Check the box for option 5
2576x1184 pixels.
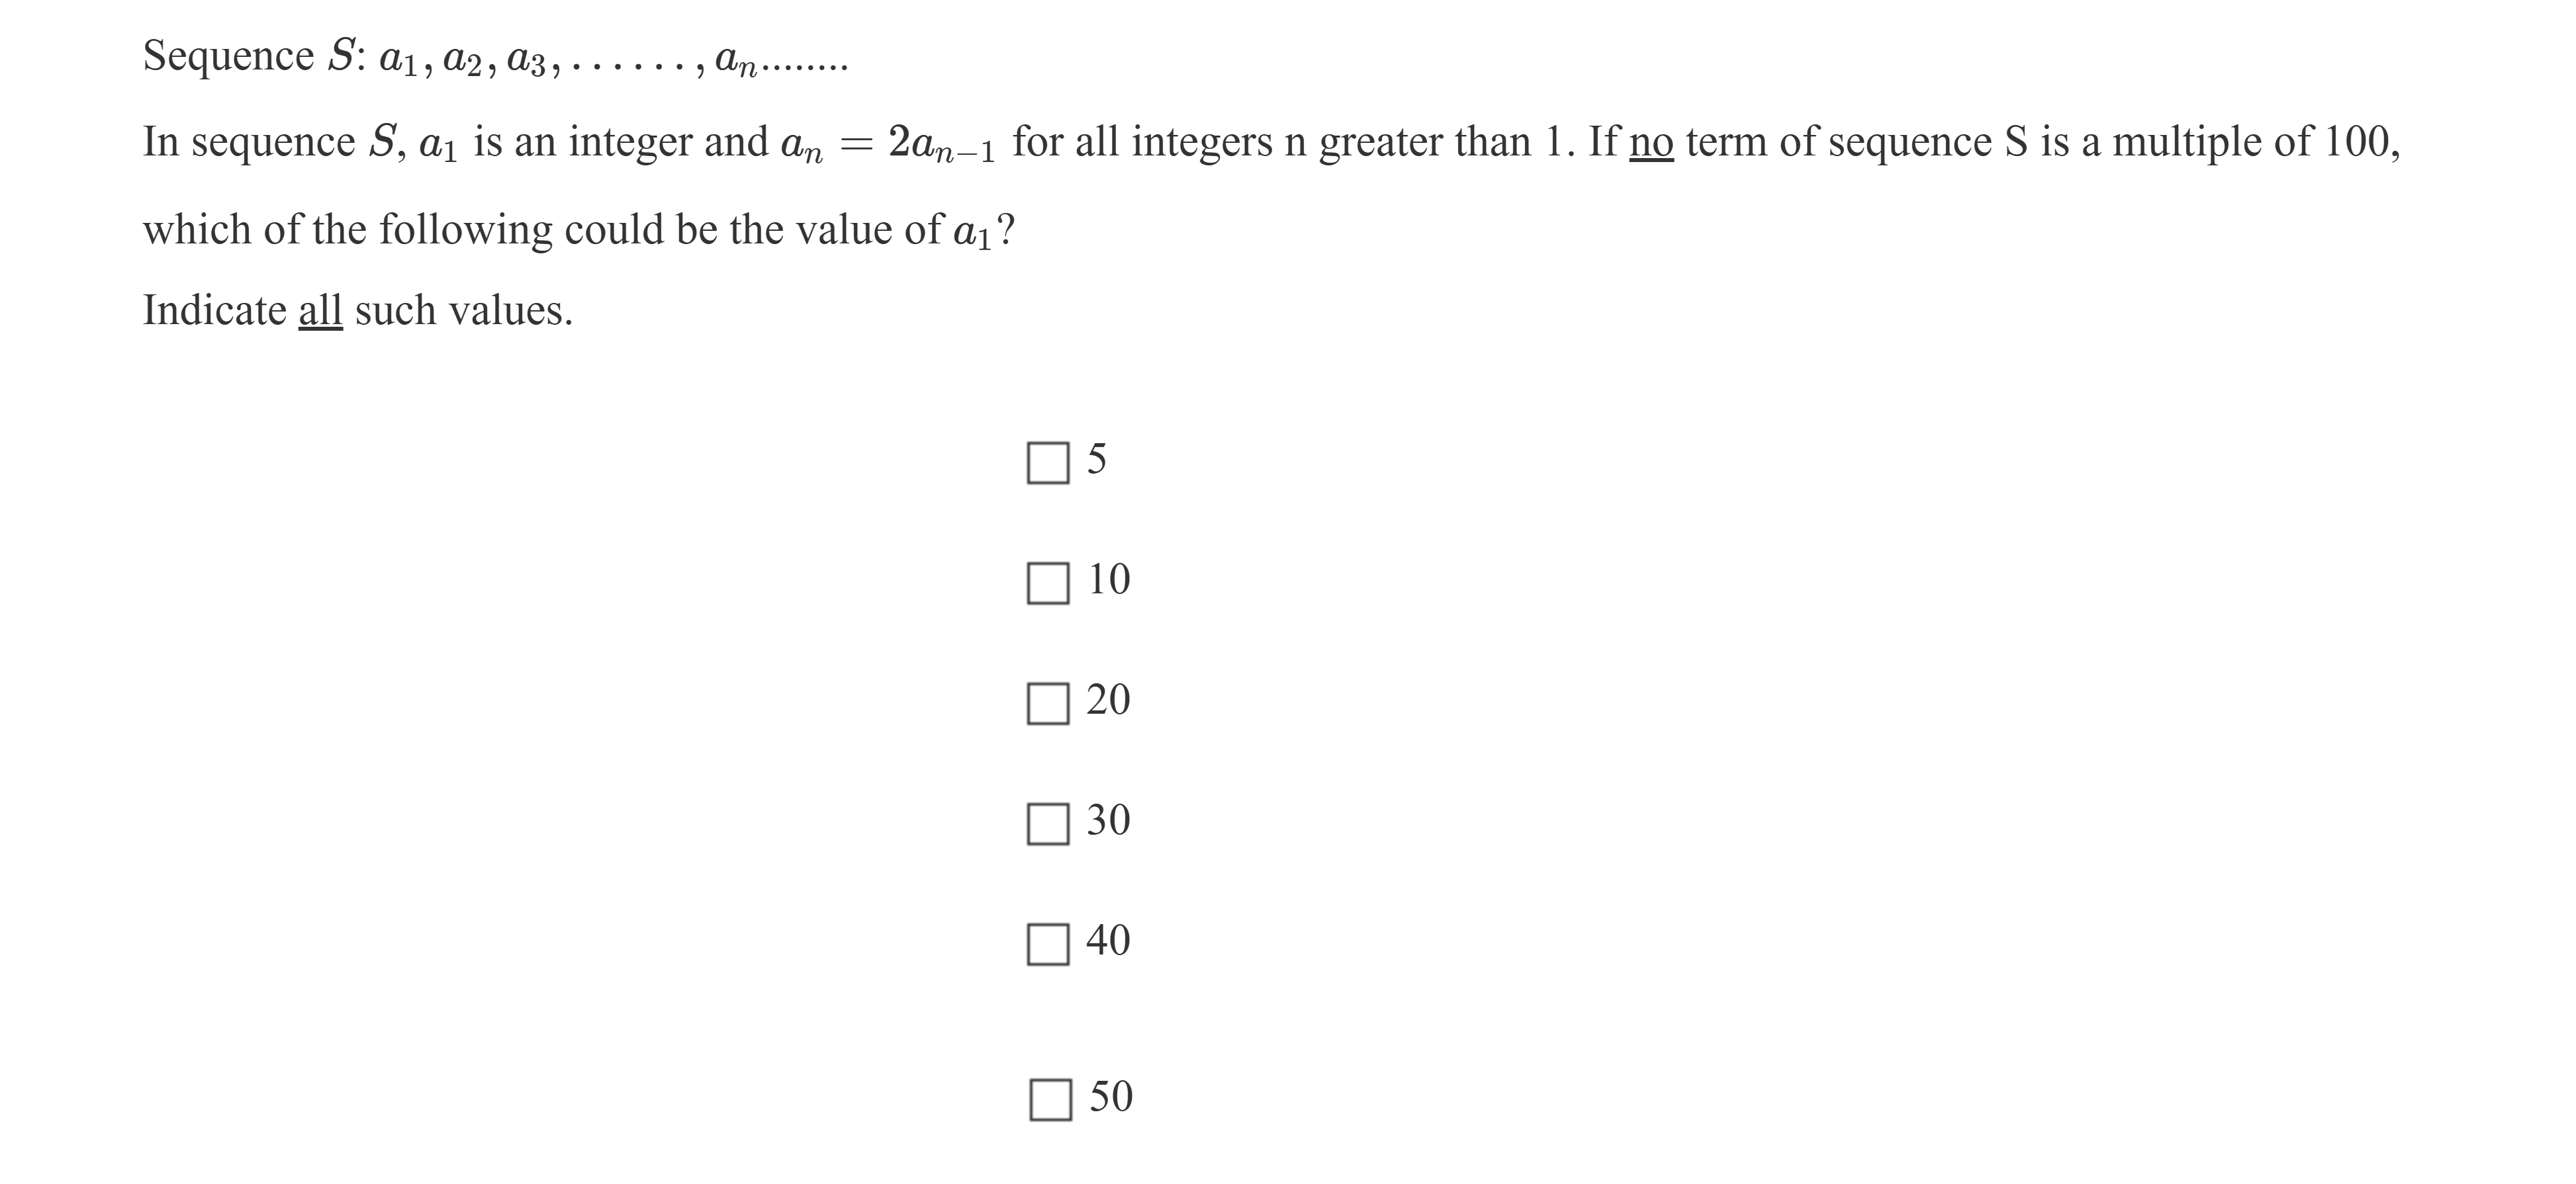point(1048,462)
